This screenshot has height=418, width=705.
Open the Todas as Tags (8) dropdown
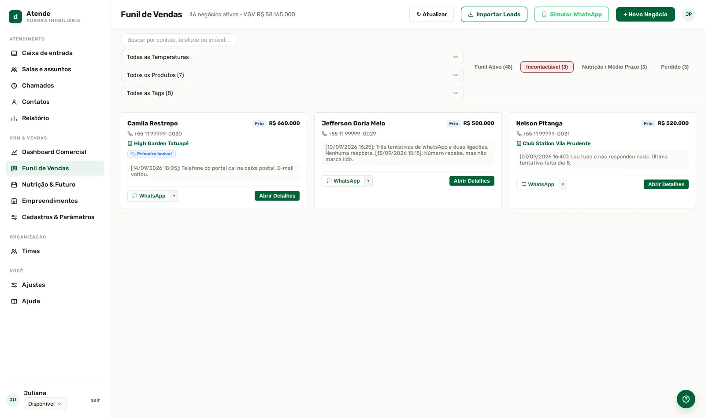coord(293,93)
